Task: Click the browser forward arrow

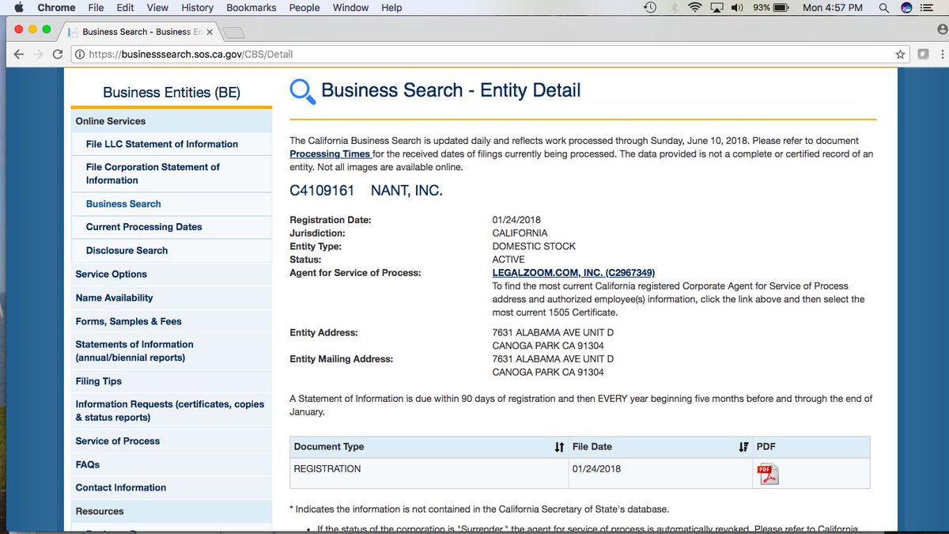Action: point(38,55)
